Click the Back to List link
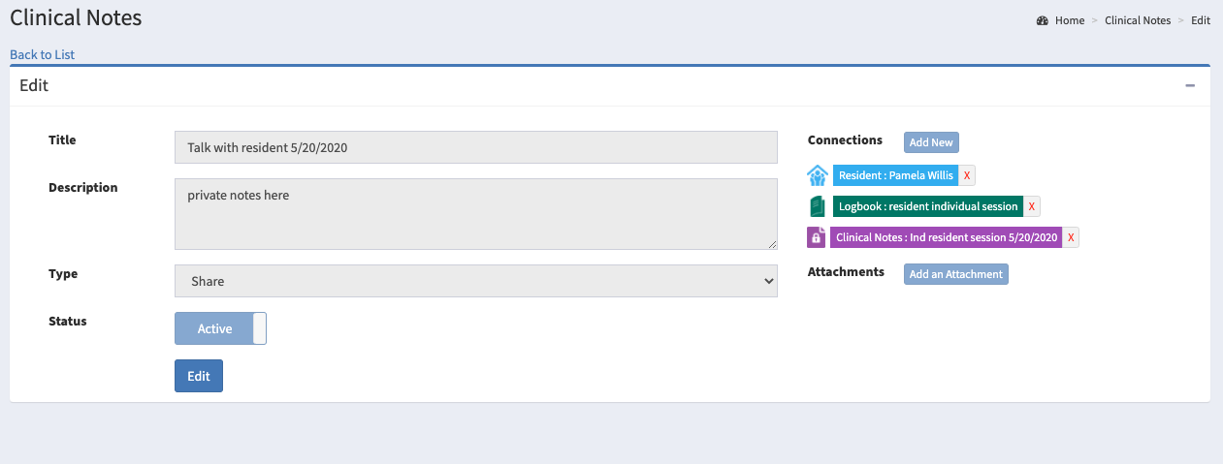The image size is (1223, 464). [x=43, y=54]
